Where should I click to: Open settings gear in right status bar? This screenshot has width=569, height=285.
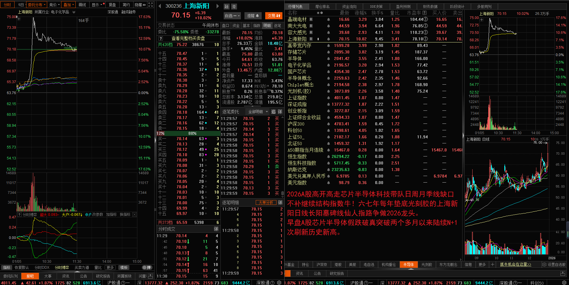(564, 283)
